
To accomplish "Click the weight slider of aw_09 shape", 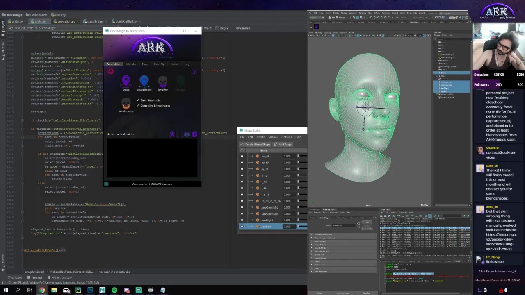I will (302, 156).
